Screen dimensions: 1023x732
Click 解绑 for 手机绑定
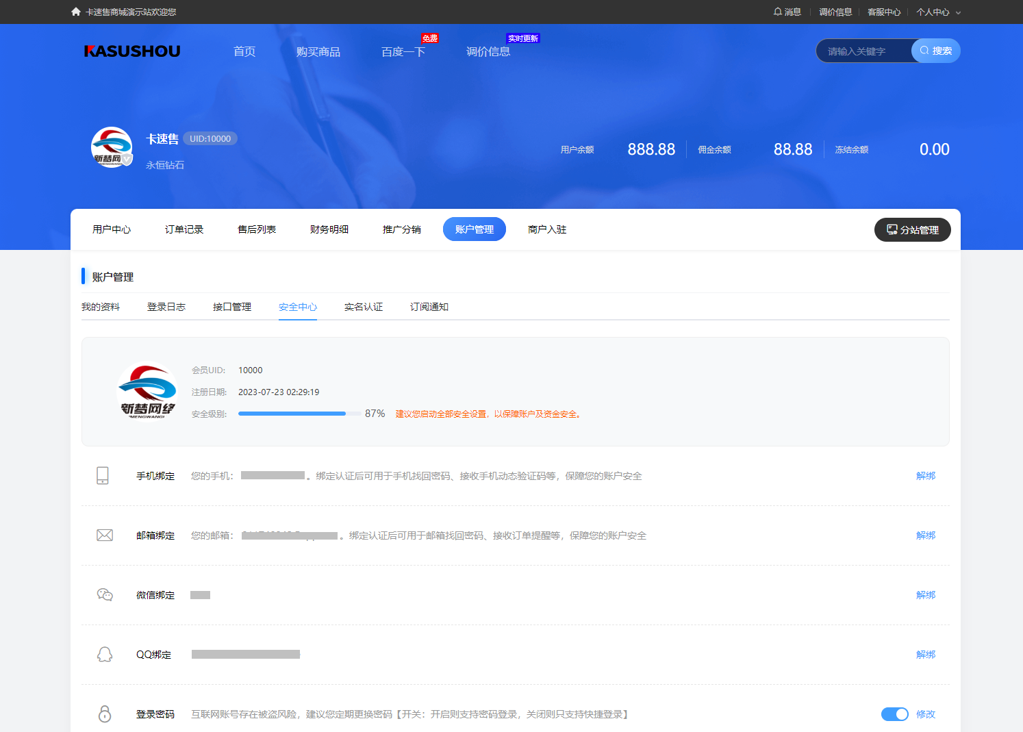pos(926,476)
